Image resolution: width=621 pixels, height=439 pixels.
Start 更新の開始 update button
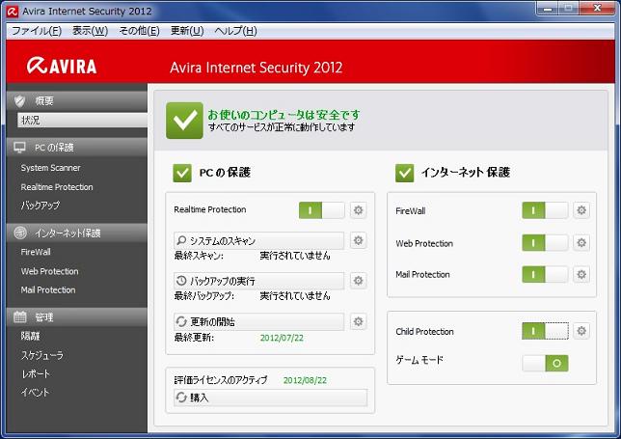[x=259, y=321]
